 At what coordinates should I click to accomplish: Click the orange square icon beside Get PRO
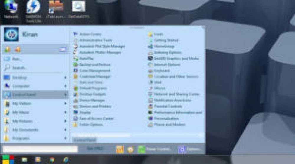[120, 150]
